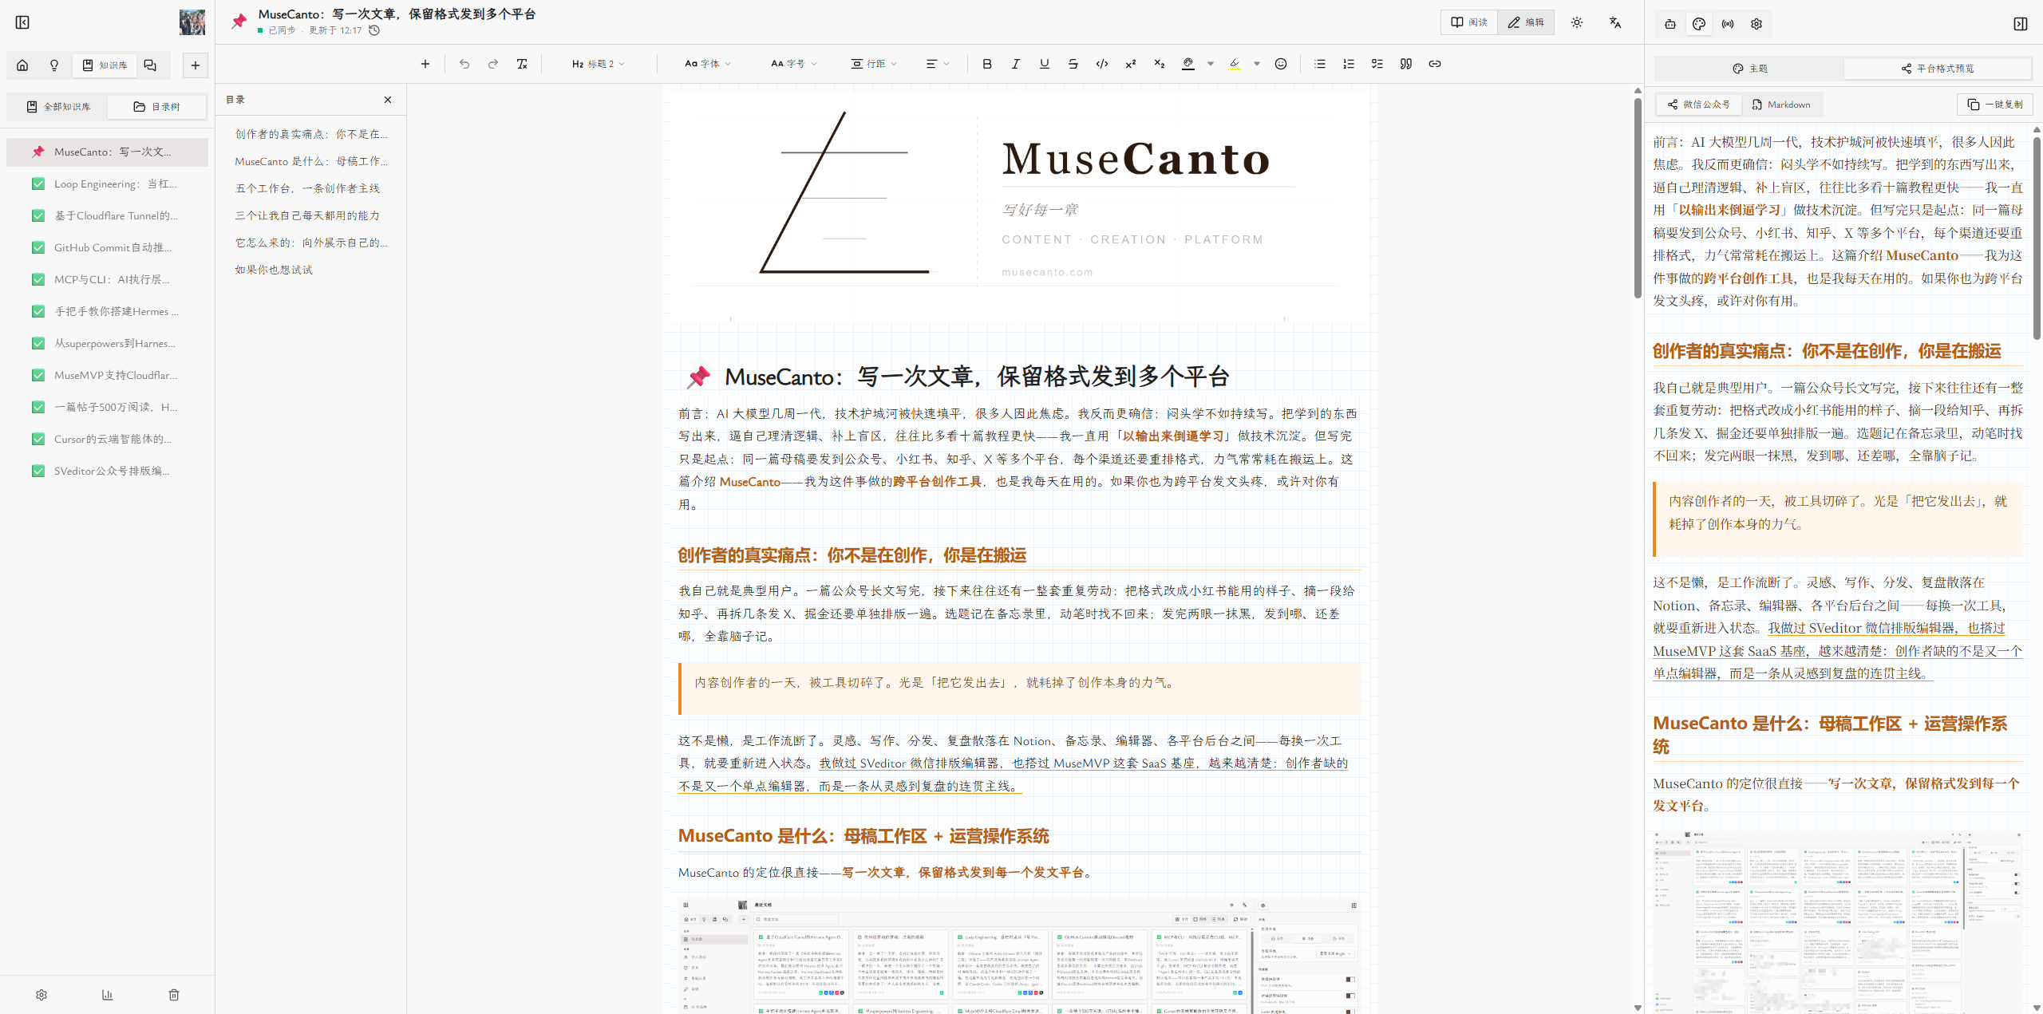
Task: Redo the last edit
Action: [493, 64]
